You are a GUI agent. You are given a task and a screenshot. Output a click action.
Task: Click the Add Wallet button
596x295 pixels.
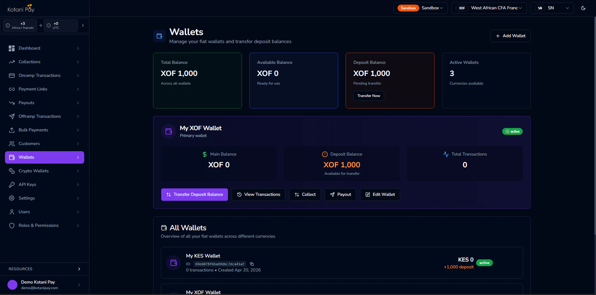coord(510,36)
